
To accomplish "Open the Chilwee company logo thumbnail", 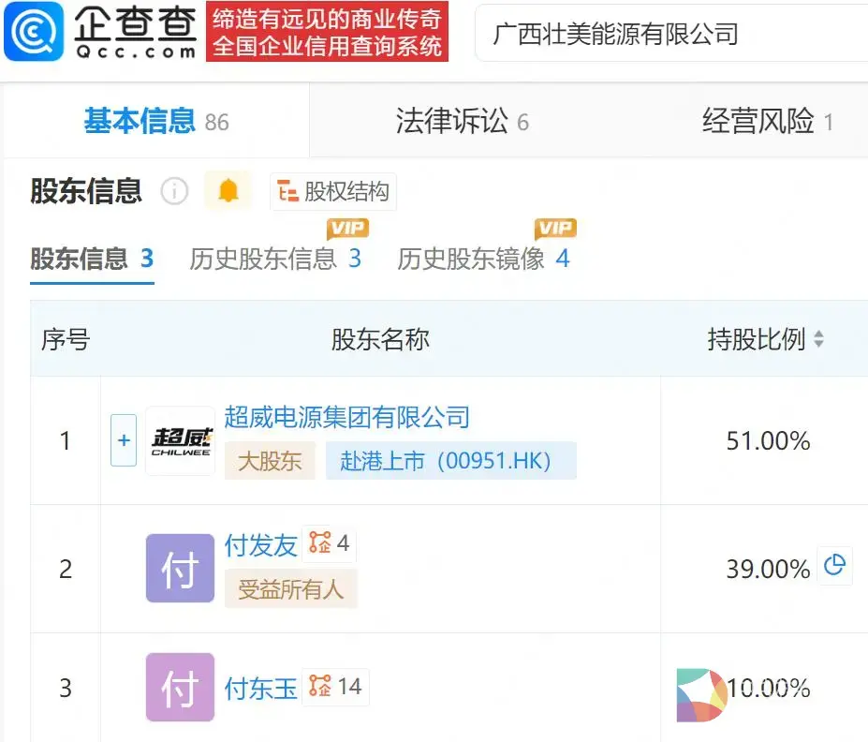I will click(181, 440).
